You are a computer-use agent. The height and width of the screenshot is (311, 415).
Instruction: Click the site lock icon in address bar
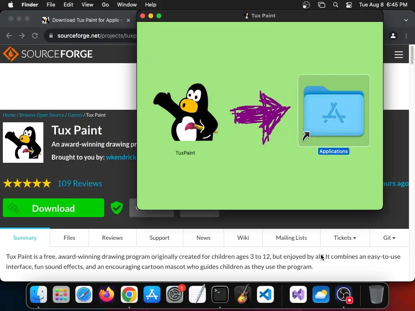point(51,36)
